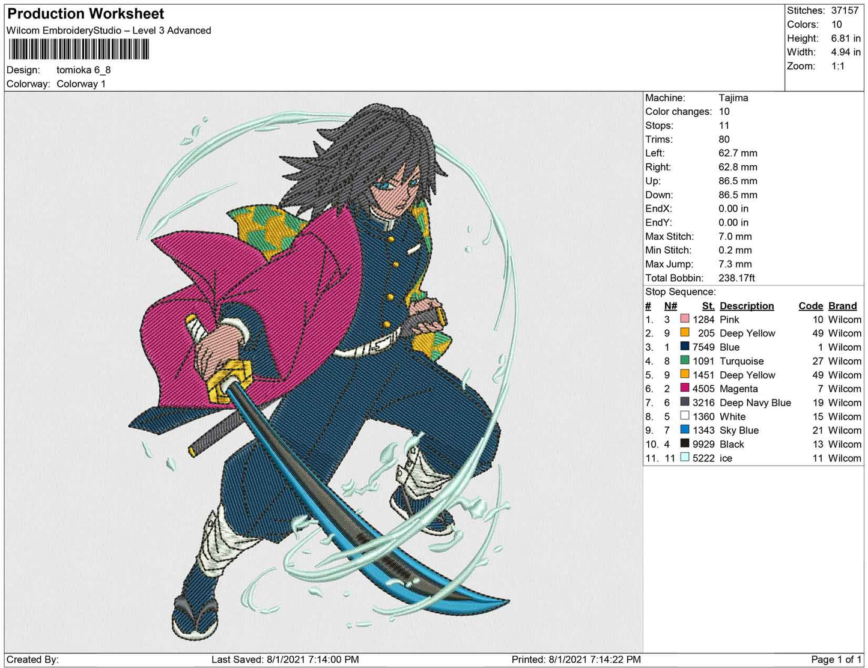Viewport: 868px width, 668px height.
Task: Click the design name 'tomioka 6_8'
Action: pyautogui.click(x=83, y=70)
